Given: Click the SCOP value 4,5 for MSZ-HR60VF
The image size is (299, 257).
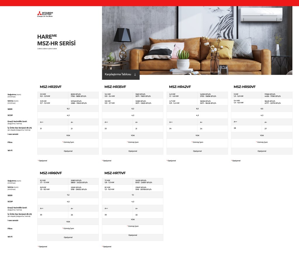Looking at the screenshot, I should [x=68, y=201].
